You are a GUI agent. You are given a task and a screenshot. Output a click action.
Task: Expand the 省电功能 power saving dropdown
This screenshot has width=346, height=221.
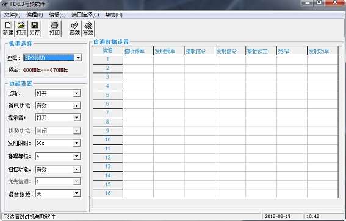pyautogui.click(x=76, y=106)
